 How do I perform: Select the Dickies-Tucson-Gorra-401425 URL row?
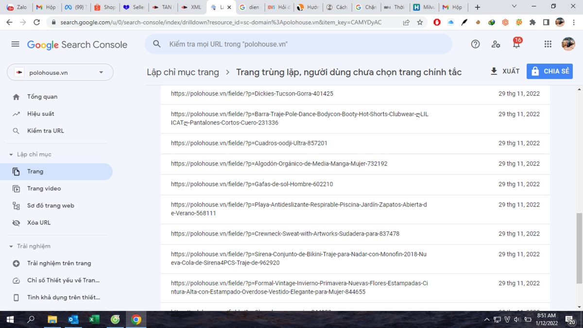(x=355, y=94)
